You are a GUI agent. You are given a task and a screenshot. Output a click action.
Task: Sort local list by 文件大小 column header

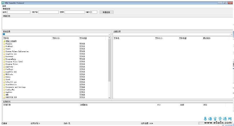65,38
